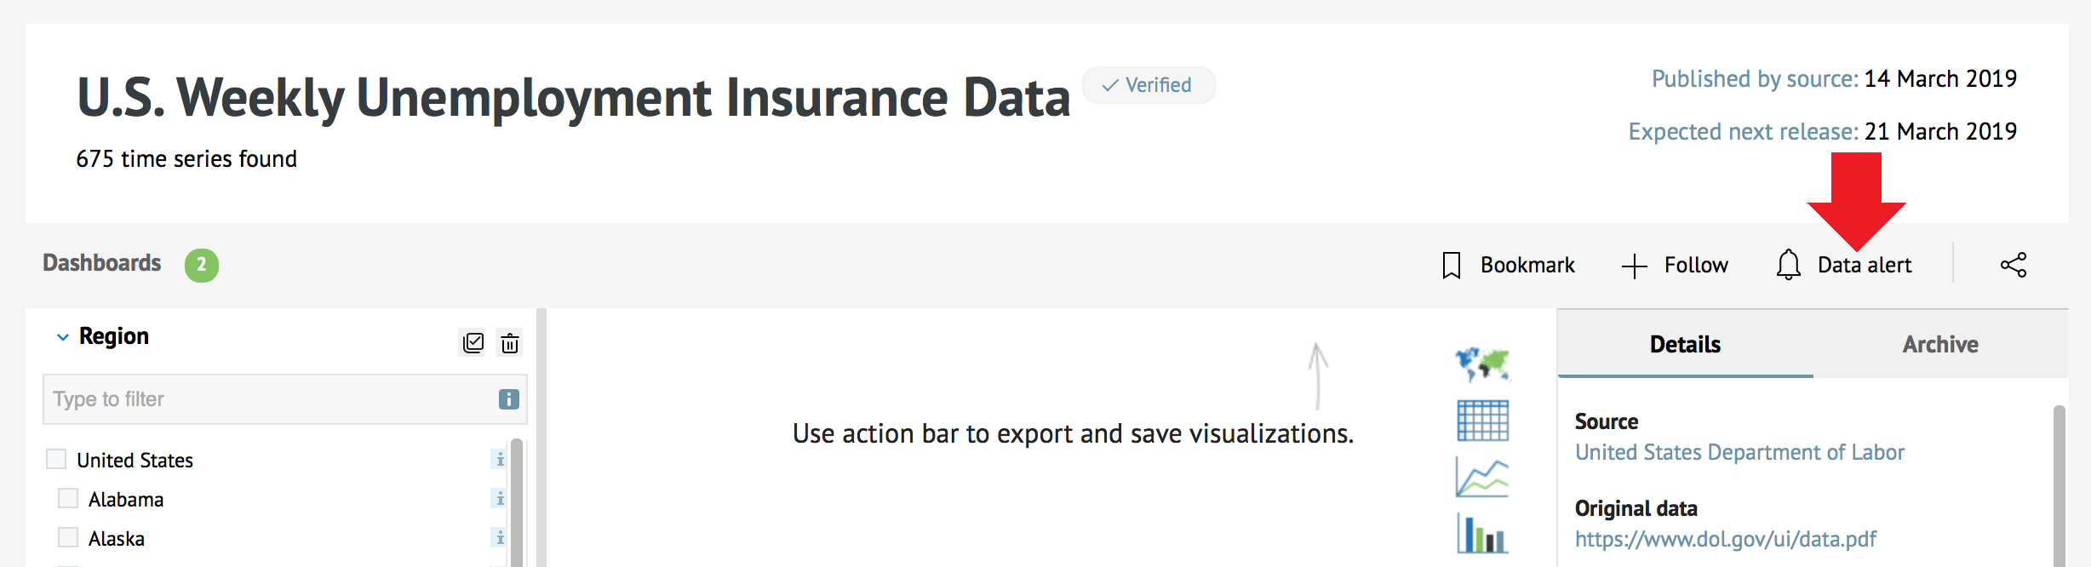Bookmark this dataset
The image size is (2091, 567).
tap(1509, 265)
